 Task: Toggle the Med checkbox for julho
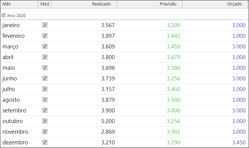click(45, 89)
